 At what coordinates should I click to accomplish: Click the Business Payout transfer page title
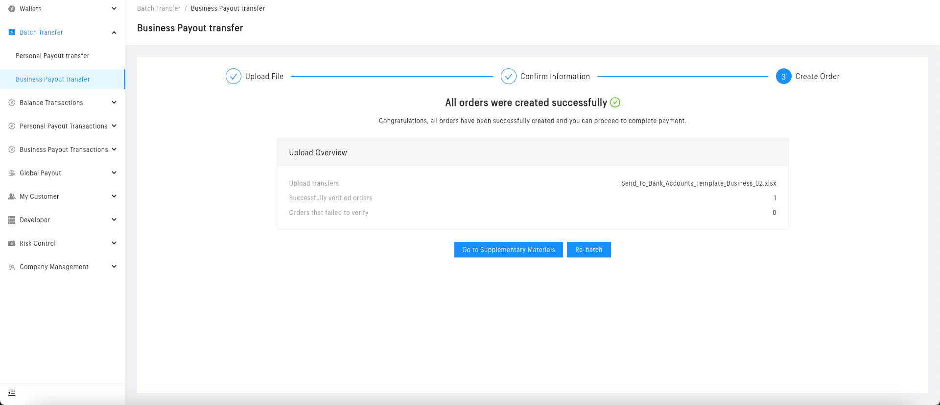(x=190, y=28)
